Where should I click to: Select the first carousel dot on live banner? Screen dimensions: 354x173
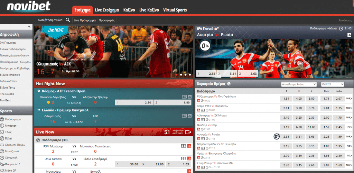[x=177, y=74]
